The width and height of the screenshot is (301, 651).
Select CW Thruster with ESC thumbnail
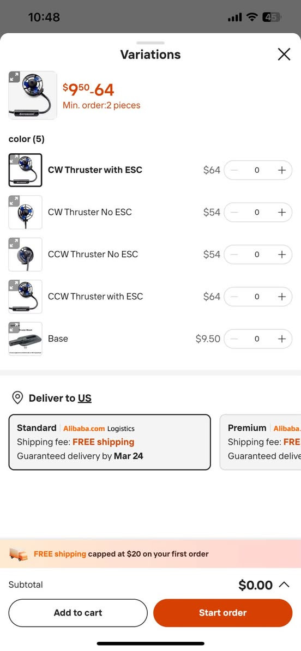pos(25,170)
